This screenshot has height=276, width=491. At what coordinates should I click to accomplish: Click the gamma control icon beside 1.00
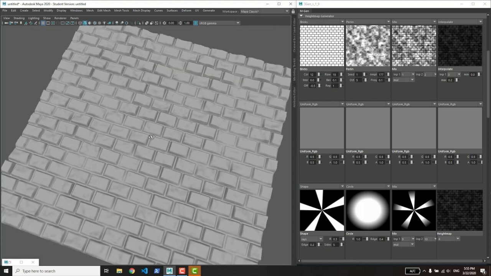(x=180, y=23)
